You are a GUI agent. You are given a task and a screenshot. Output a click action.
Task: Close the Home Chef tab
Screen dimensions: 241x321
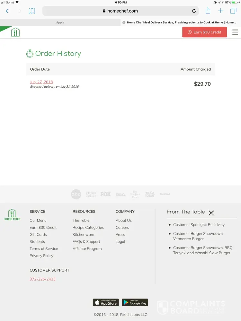coord(124,22)
